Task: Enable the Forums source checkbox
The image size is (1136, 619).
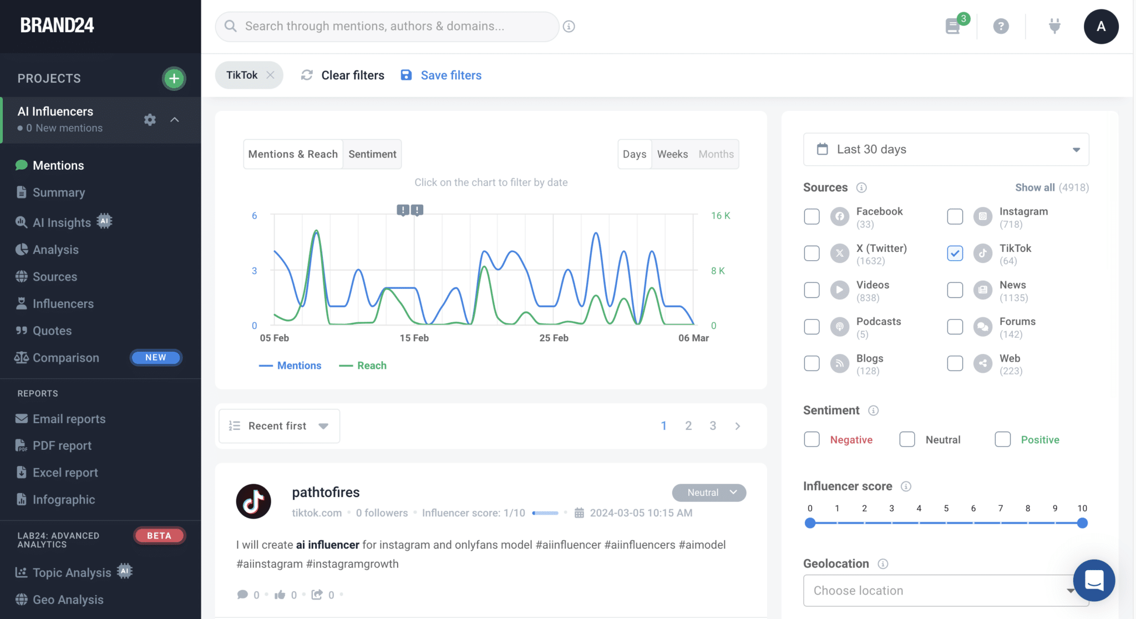Action: coord(955,327)
